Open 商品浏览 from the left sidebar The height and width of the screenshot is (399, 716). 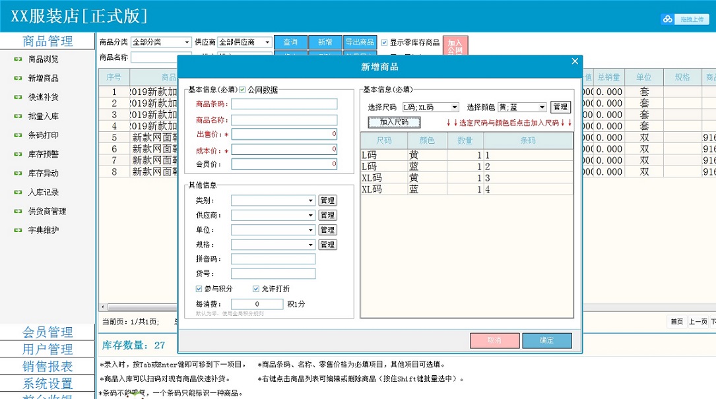(42, 59)
